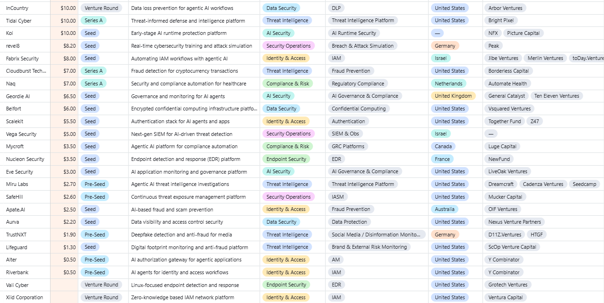Screen dimensions: 604x303
Task: Click TrustNXT's Social Media / Disinformation tag
Action: click(376, 235)
